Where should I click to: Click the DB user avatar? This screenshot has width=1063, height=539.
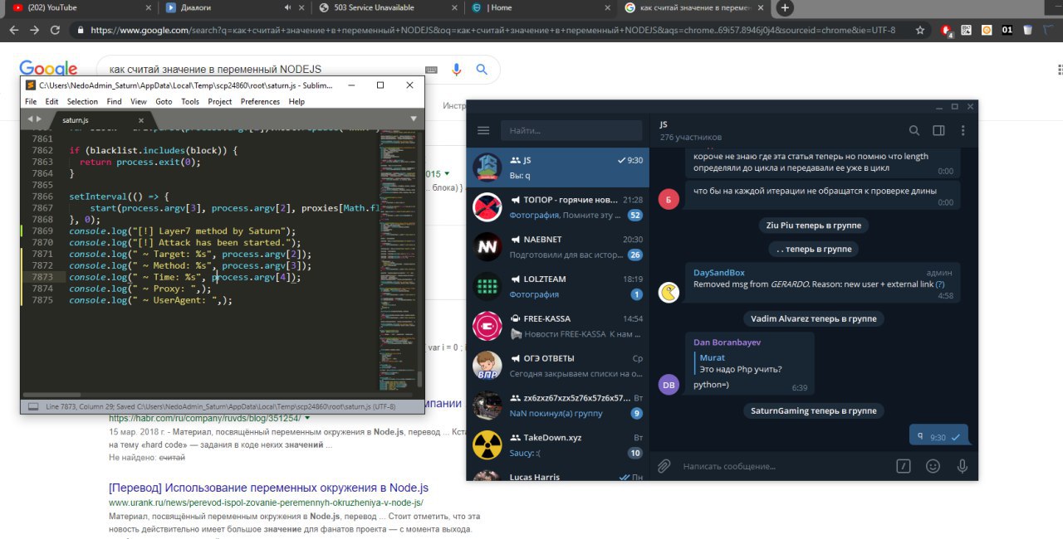[669, 385]
